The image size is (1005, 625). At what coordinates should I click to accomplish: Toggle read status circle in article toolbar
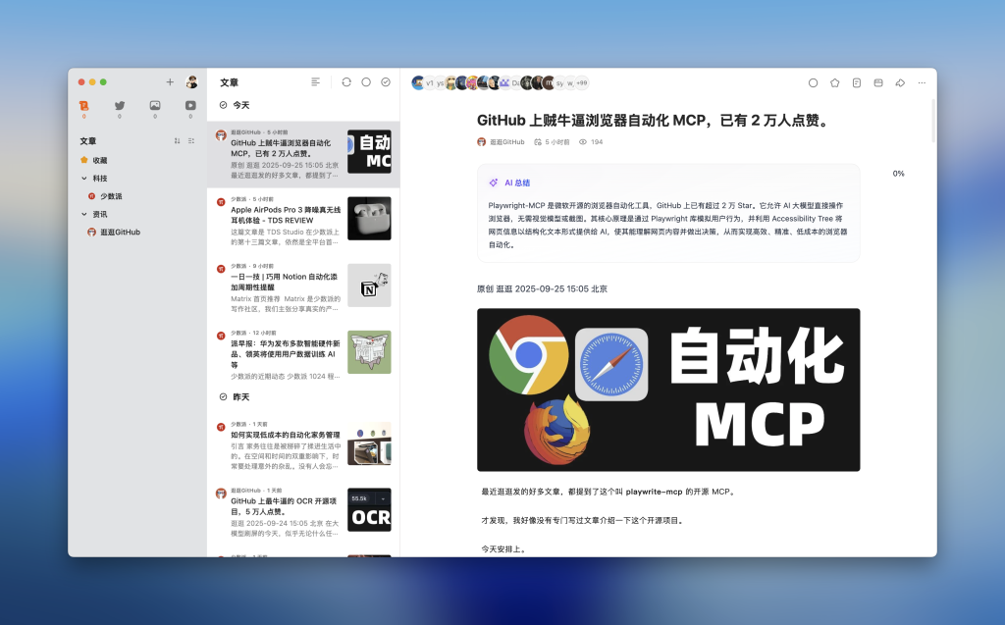(x=813, y=82)
